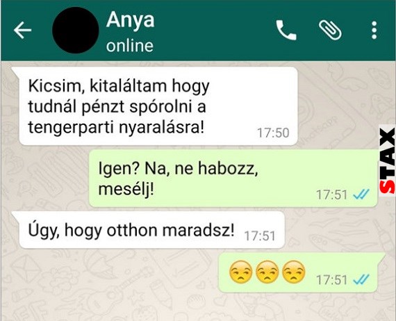Click the blue read ticks on emoji message

(361, 279)
